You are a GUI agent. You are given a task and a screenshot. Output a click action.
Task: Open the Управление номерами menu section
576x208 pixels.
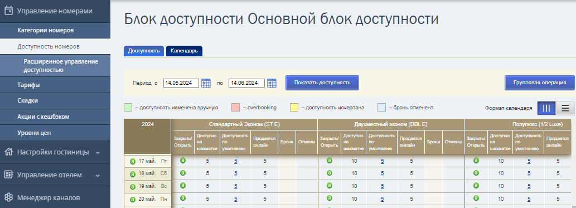coord(55,11)
